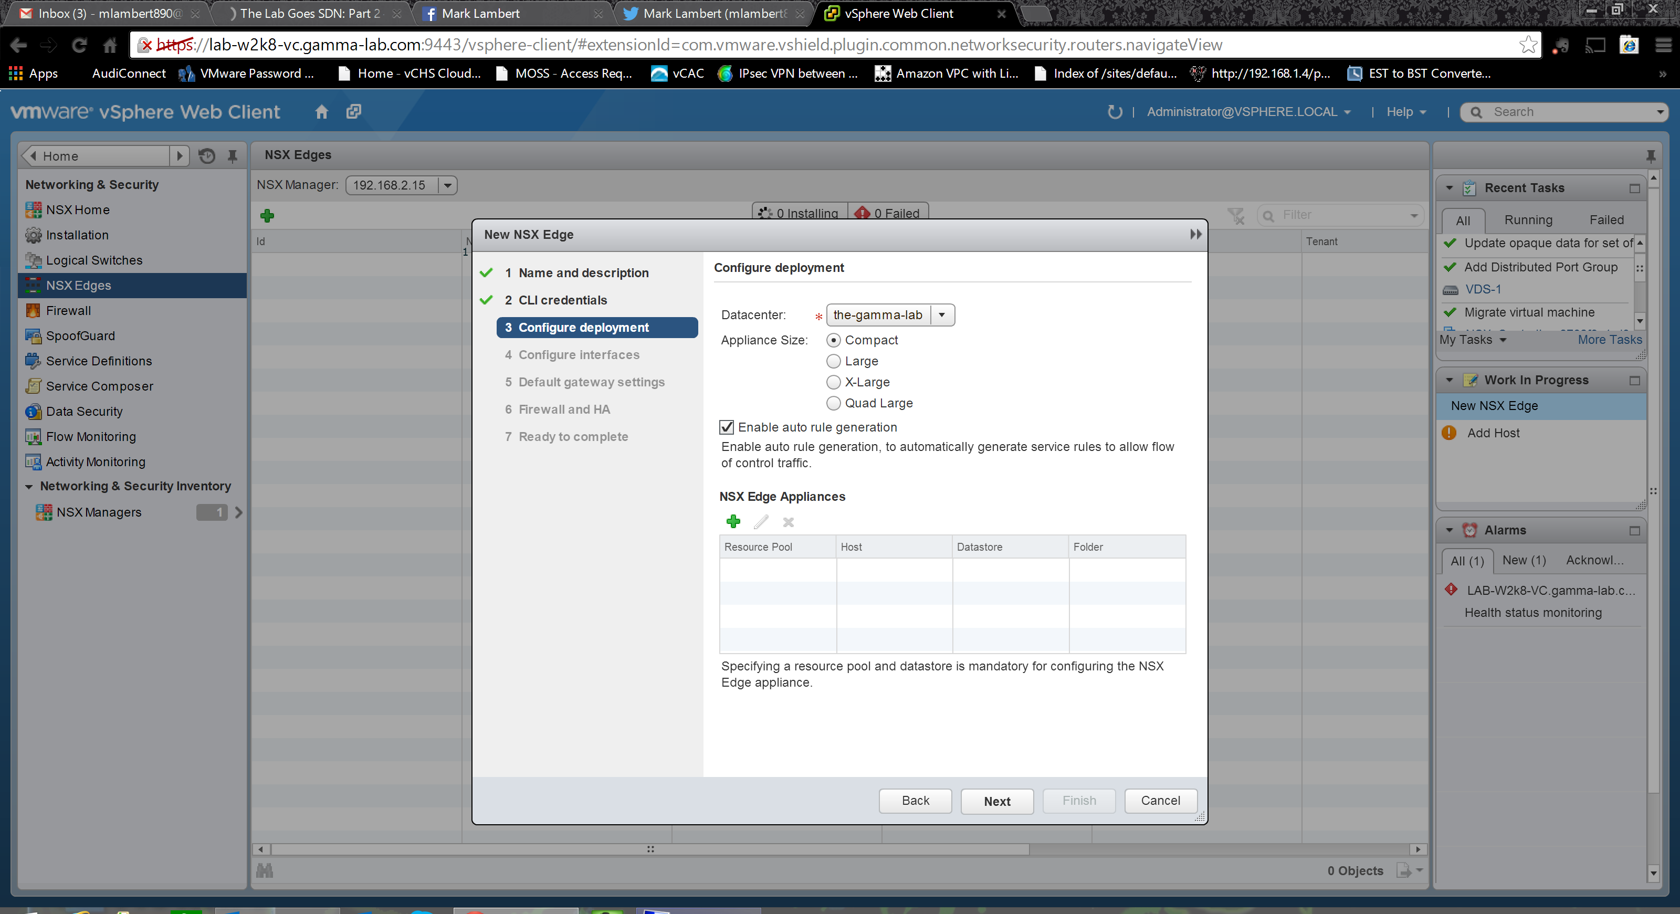
Task: Click the refresh icon beside Administrator
Action: [x=1115, y=111]
